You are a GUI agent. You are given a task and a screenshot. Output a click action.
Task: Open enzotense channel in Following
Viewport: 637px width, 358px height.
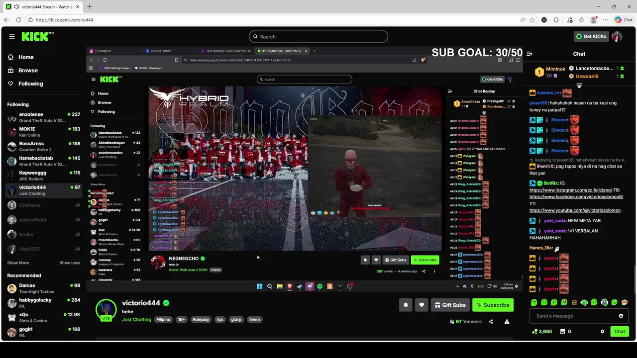(x=44, y=118)
